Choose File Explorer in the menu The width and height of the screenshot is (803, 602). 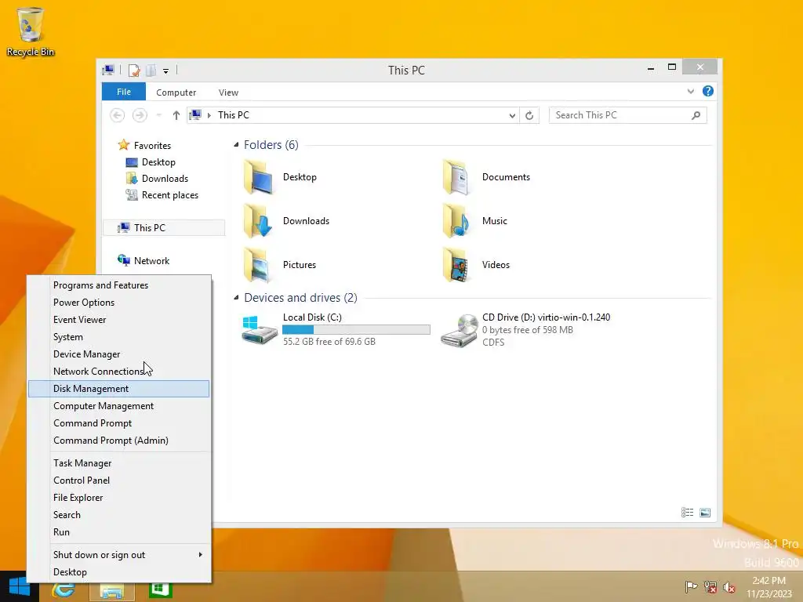[x=119, y=498]
